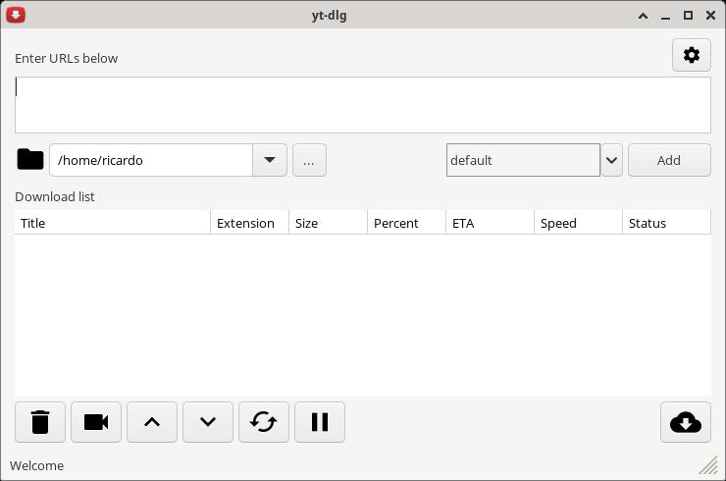Image resolution: width=726 pixels, height=481 pixels.
Task: Open settings with the gear icon
Action: click(x=692, y=55)
